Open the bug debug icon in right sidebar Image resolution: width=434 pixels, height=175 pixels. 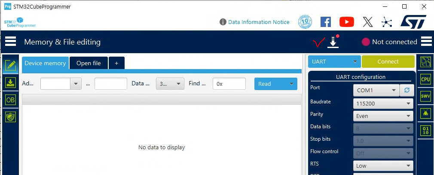coord(425,113)
